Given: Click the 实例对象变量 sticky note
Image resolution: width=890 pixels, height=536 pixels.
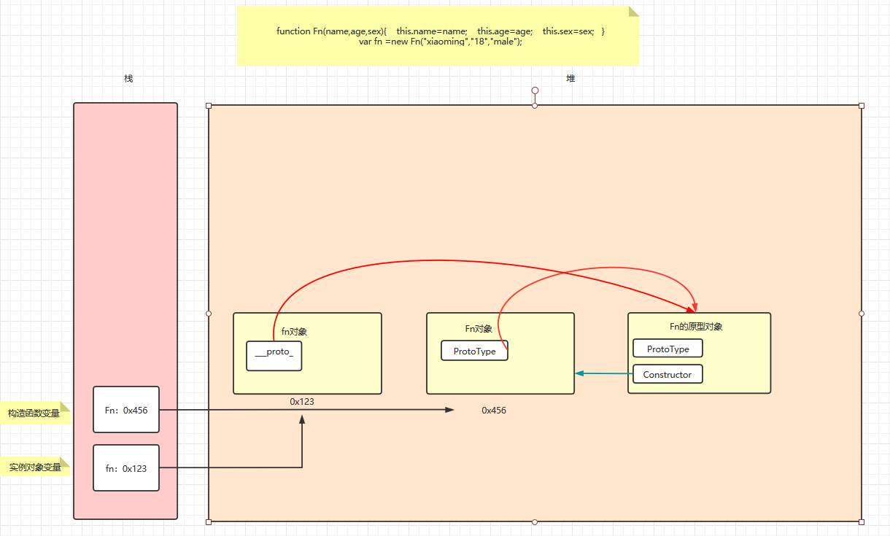Looking at the screenshot, I should pos(35,467).
